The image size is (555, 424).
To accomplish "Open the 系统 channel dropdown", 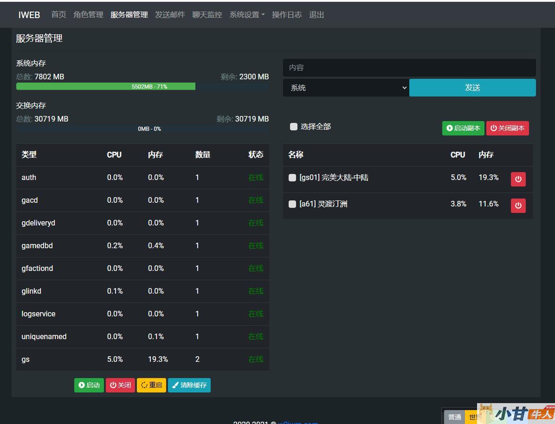I will pyautogui.click(x=346, y=88).
